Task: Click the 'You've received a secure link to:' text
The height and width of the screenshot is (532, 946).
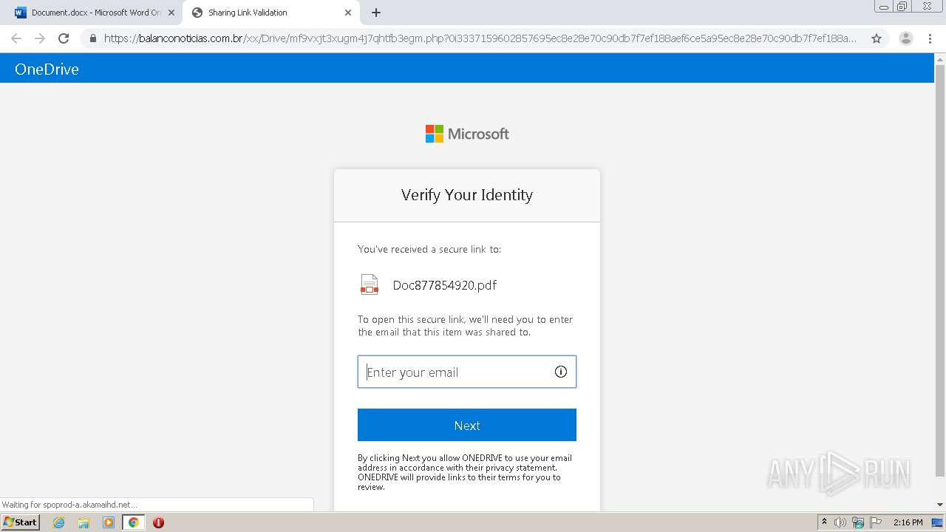Action: coord(429,249)
